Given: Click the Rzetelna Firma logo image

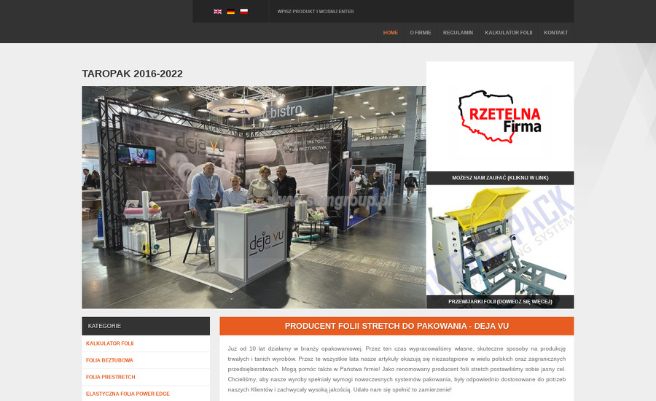Looking at the screenshot, I should [x=500, y=117].
